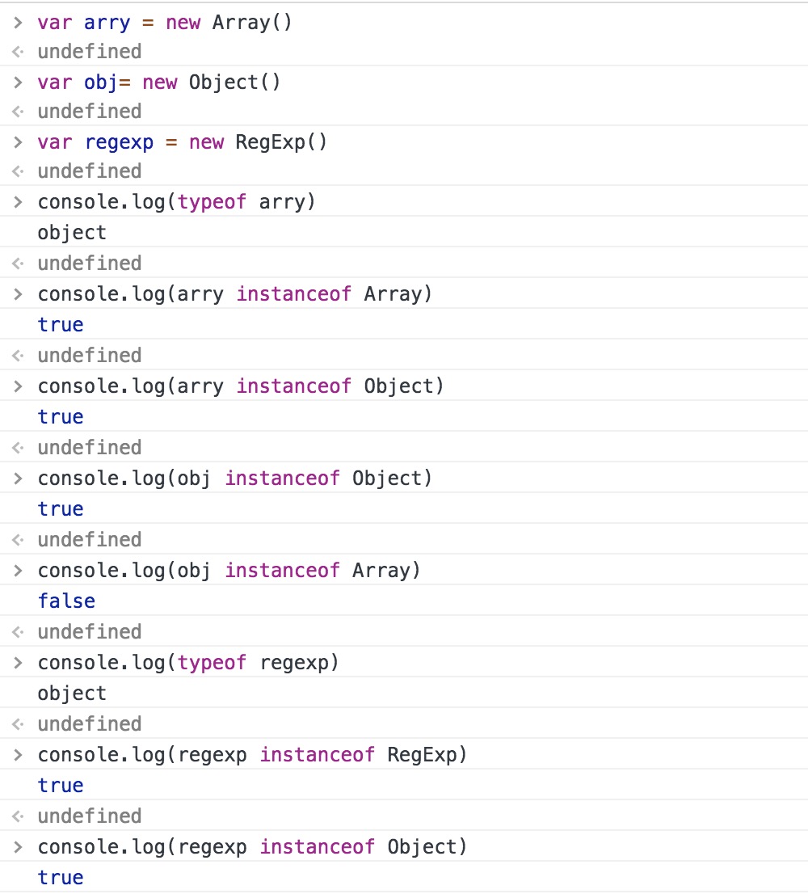
Task: Click the "obj instanceof Object" command line
Action: tap(235, 478)
